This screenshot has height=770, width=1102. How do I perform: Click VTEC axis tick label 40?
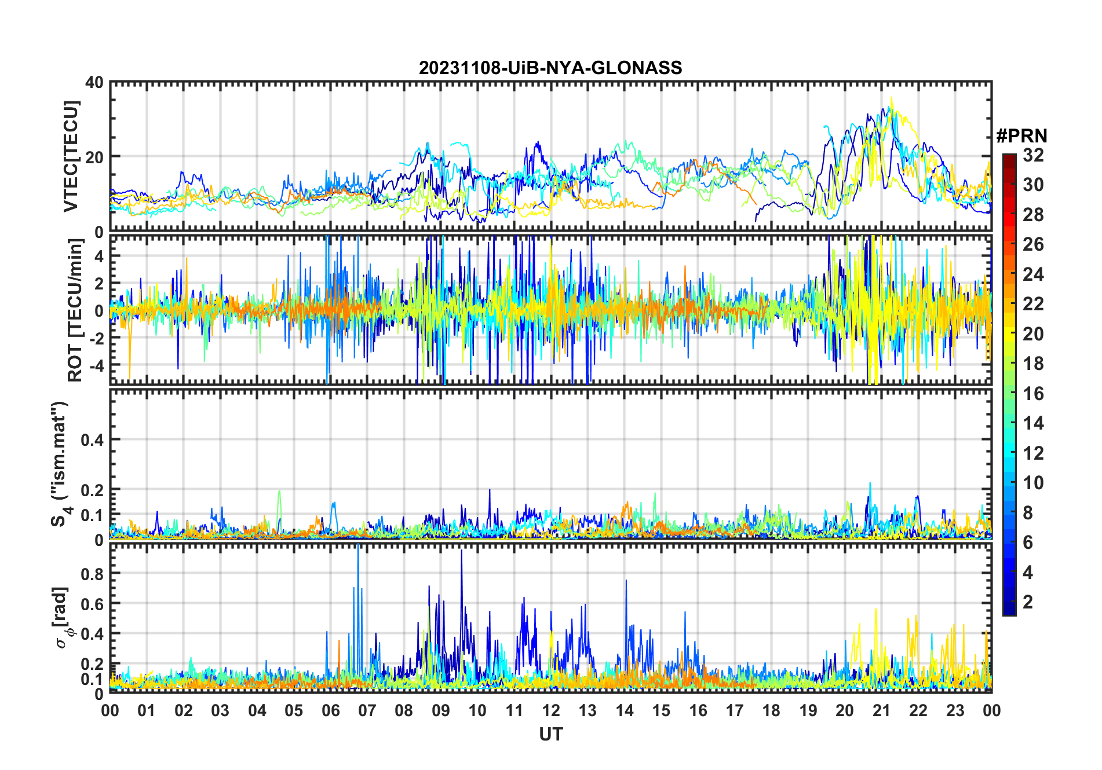click(x=94, y=83)
